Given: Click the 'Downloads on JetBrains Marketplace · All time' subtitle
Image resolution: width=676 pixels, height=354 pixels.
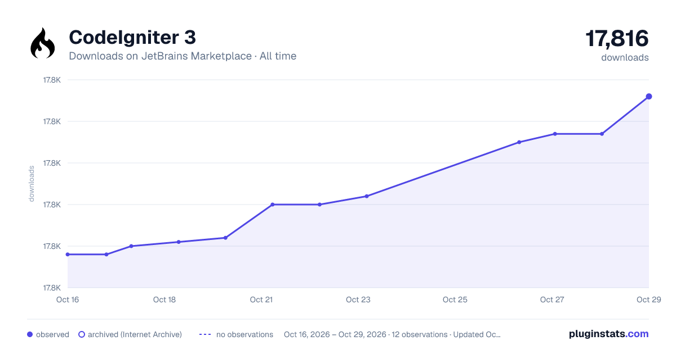Looking at the screenshot, I should [183, 56].
